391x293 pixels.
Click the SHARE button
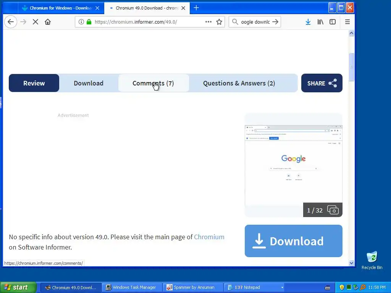[322, 83]
